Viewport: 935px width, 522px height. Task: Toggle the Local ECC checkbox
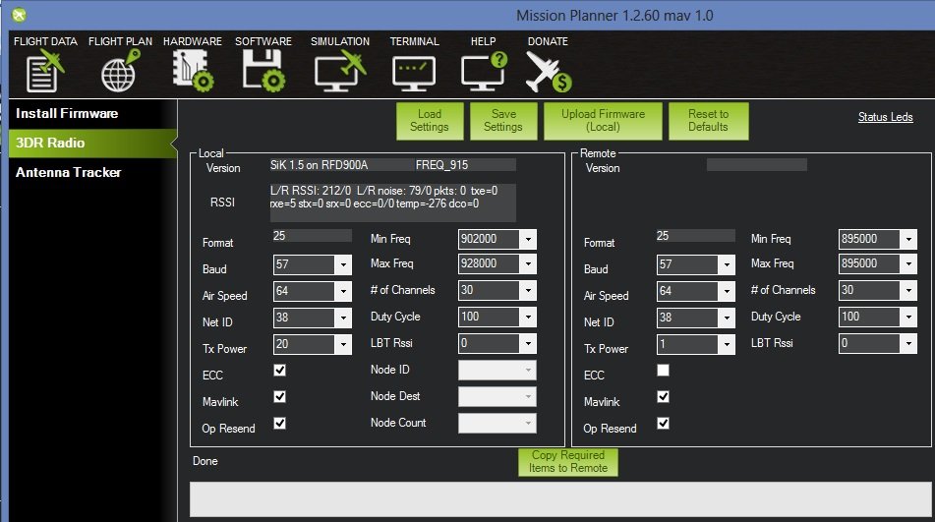279,370
